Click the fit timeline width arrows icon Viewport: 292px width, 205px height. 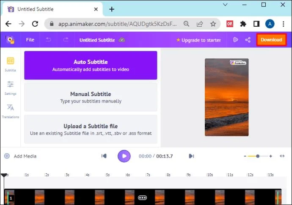coord(282,156)
